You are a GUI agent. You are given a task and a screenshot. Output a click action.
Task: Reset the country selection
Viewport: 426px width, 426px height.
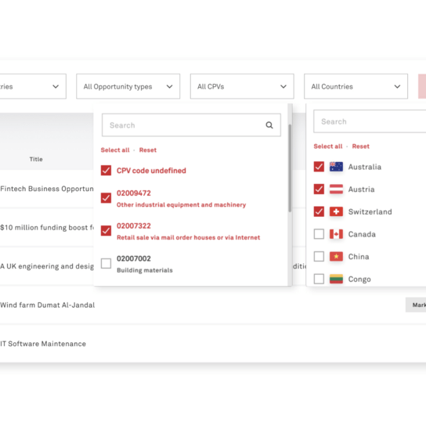click(360, 146)
